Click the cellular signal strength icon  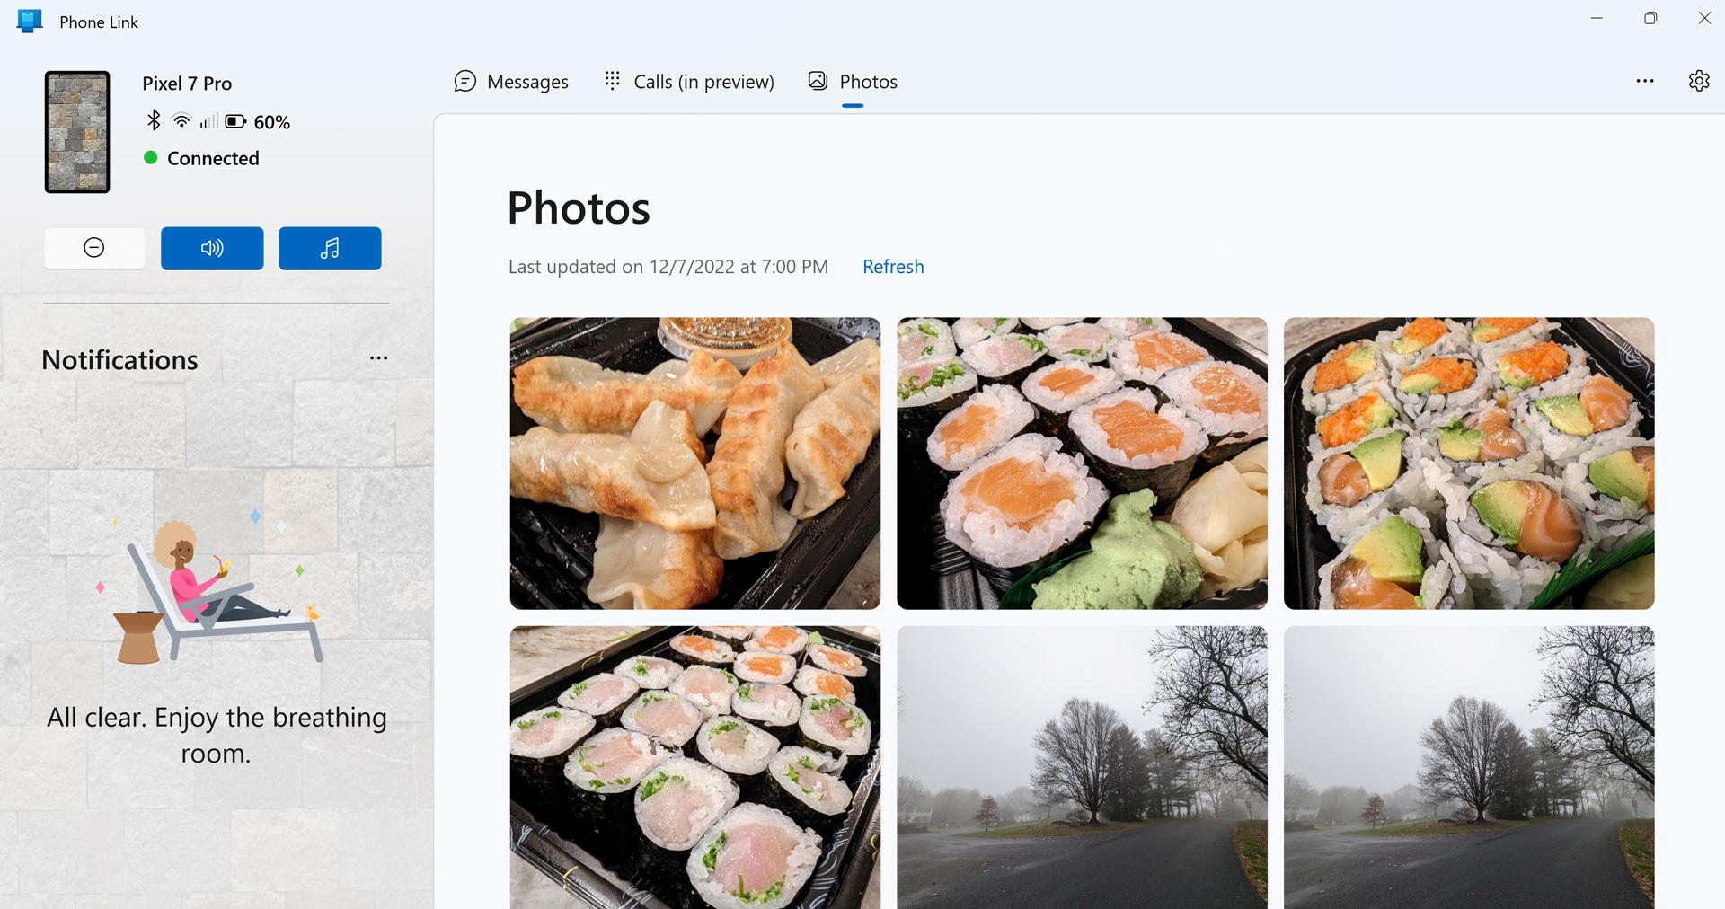coord(208,121)
